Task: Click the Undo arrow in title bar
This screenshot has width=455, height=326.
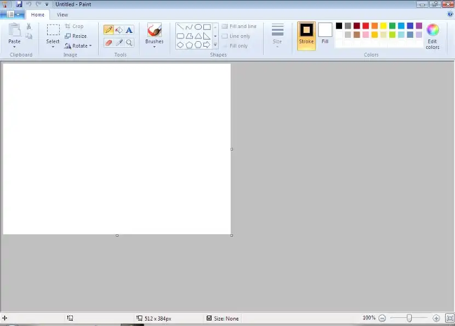Action: [29, 4]
